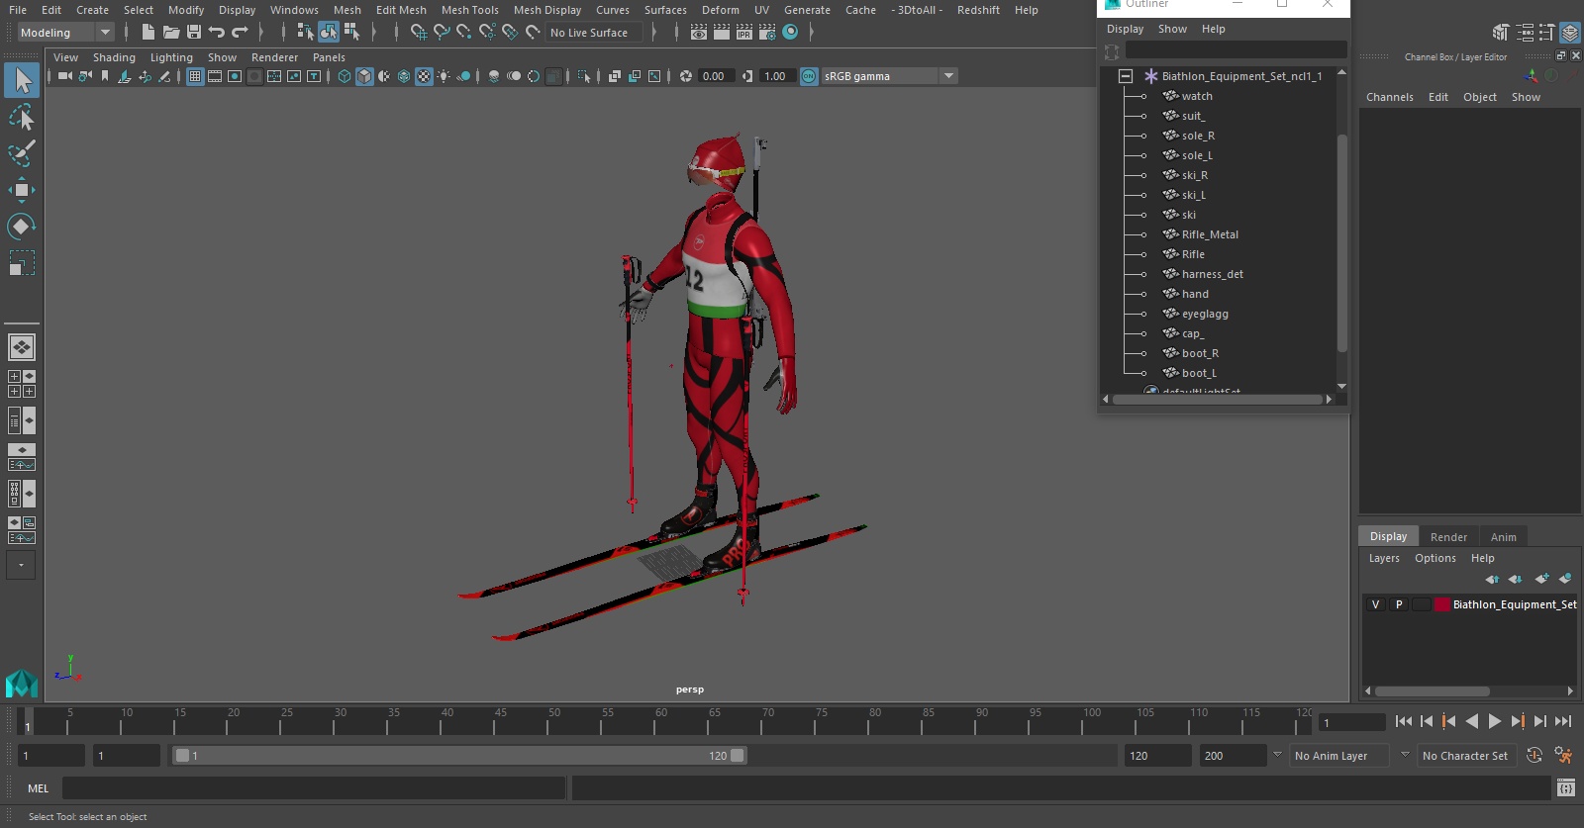
Task: Open the No Anim Layer dropdown
Action: click(x=1340, y=756)
